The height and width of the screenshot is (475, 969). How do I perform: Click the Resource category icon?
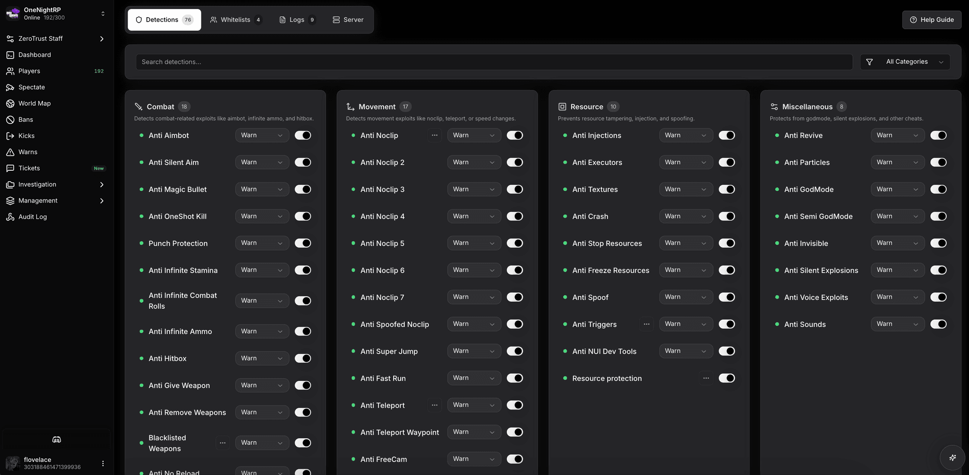562,107
